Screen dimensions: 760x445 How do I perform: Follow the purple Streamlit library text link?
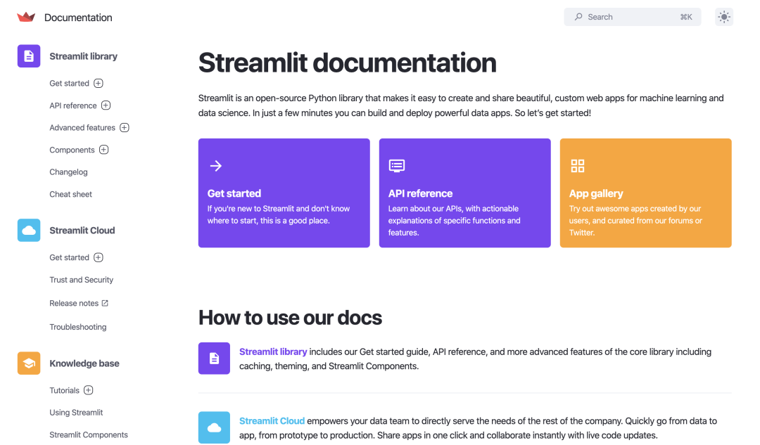click(273, 352)
